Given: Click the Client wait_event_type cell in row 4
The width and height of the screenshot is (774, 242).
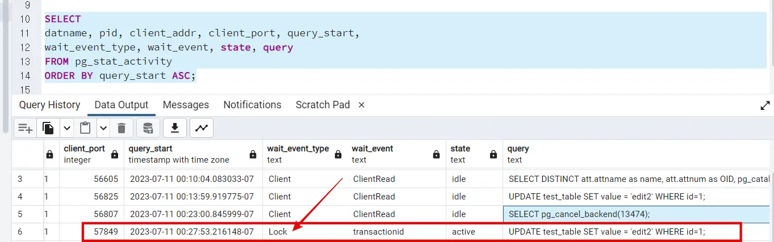Looking at the screenshot, I should pyautogui.click(x=305, y=197).
